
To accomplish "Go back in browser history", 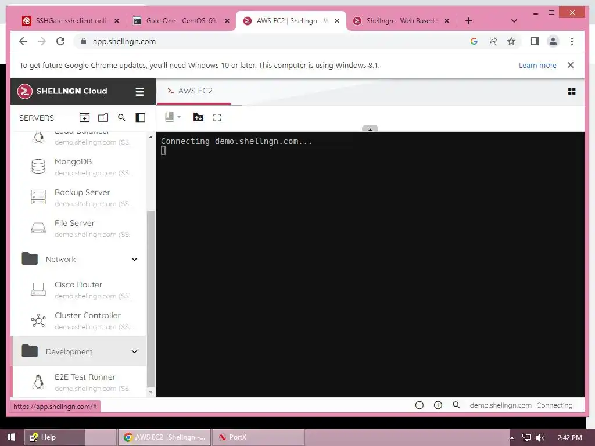I will pos(23,41).
